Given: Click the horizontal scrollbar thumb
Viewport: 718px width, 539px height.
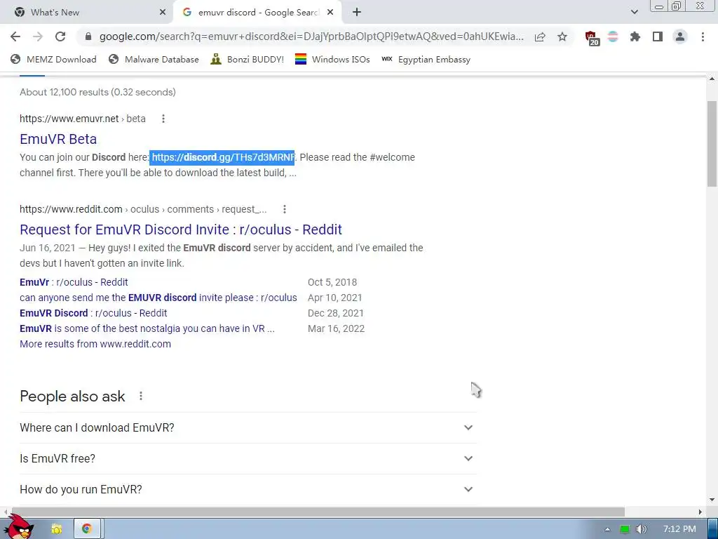Looking at the screenshot, I should pos(318,512).
